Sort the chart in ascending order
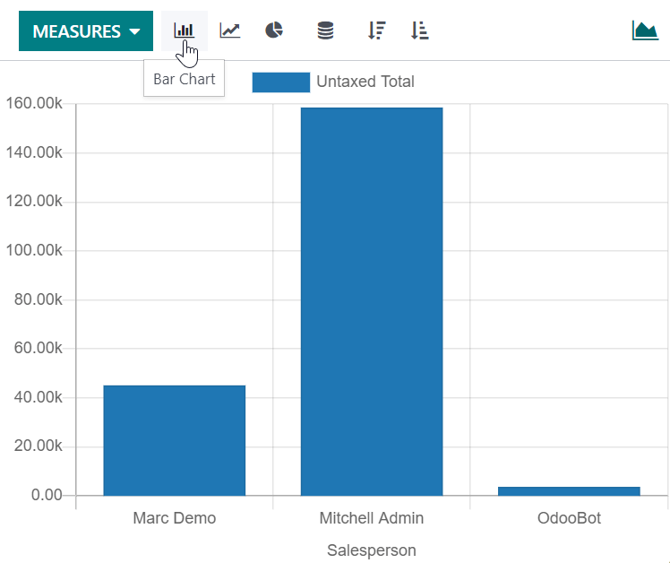 419,30
